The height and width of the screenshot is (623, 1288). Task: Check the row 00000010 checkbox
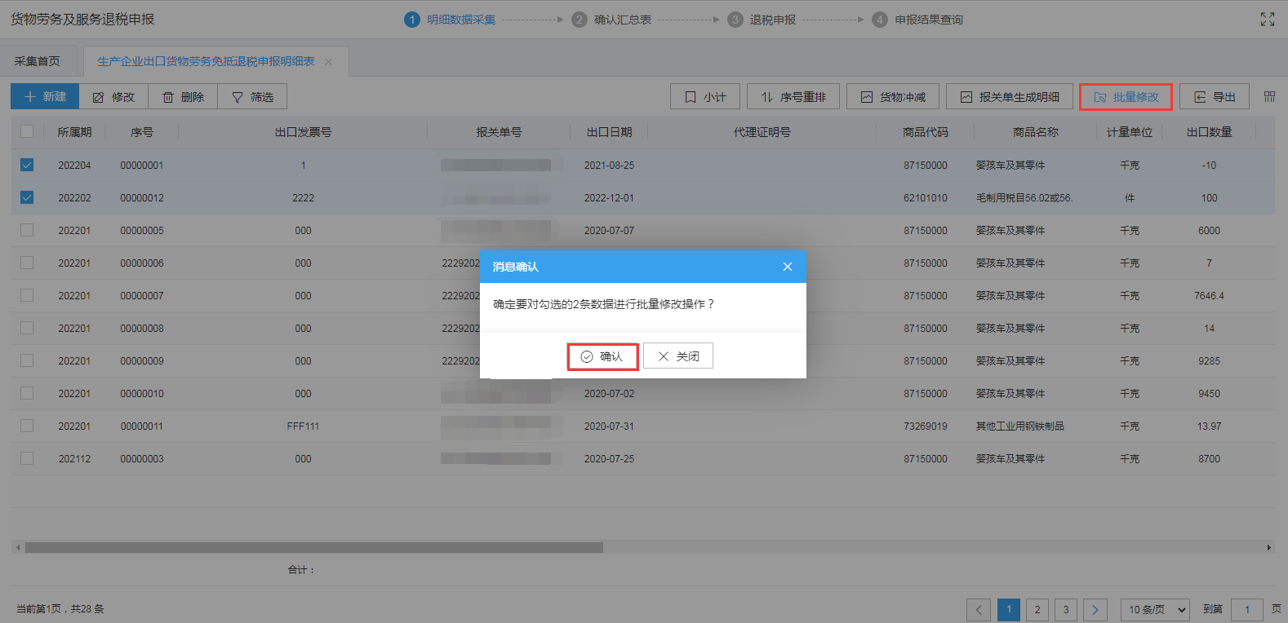tap(27, 393)
